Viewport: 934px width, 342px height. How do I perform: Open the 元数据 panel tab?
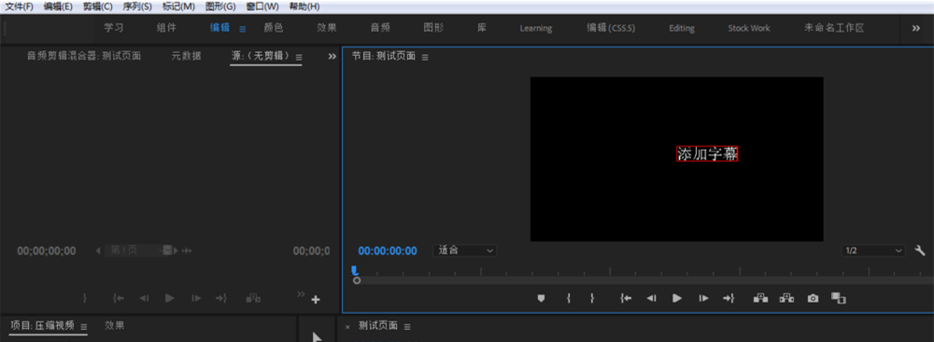[187, 56]
